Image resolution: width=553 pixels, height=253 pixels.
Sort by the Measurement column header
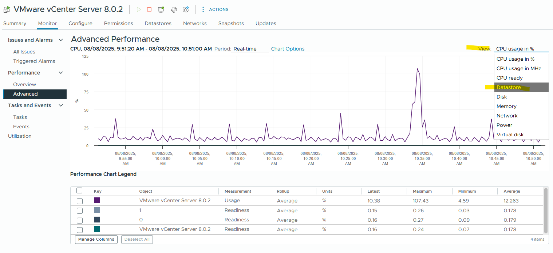coord(238,191)
